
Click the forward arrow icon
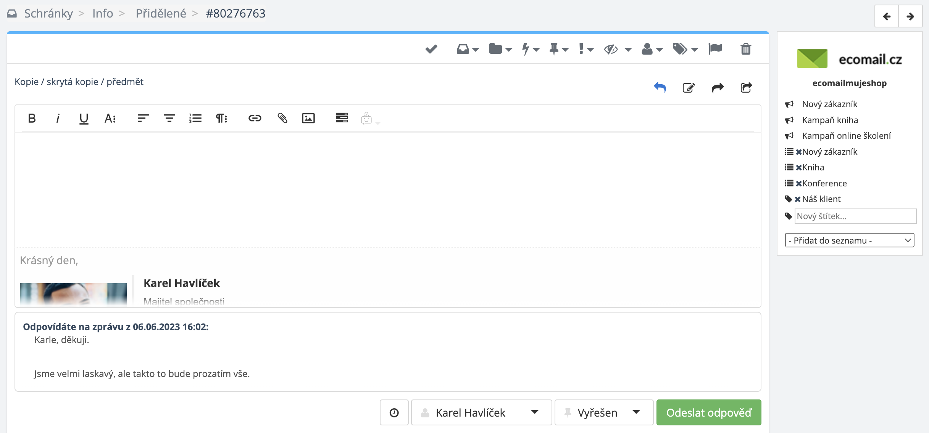click(x=718, y=88)
